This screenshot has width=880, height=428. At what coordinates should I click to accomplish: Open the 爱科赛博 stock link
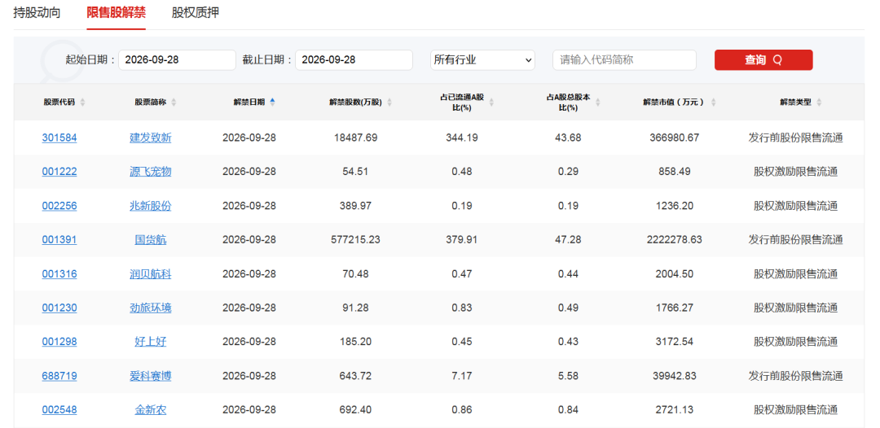coord(151,376)
